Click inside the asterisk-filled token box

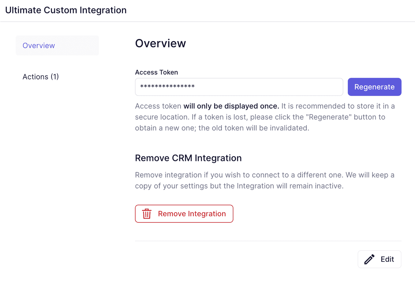239,87
